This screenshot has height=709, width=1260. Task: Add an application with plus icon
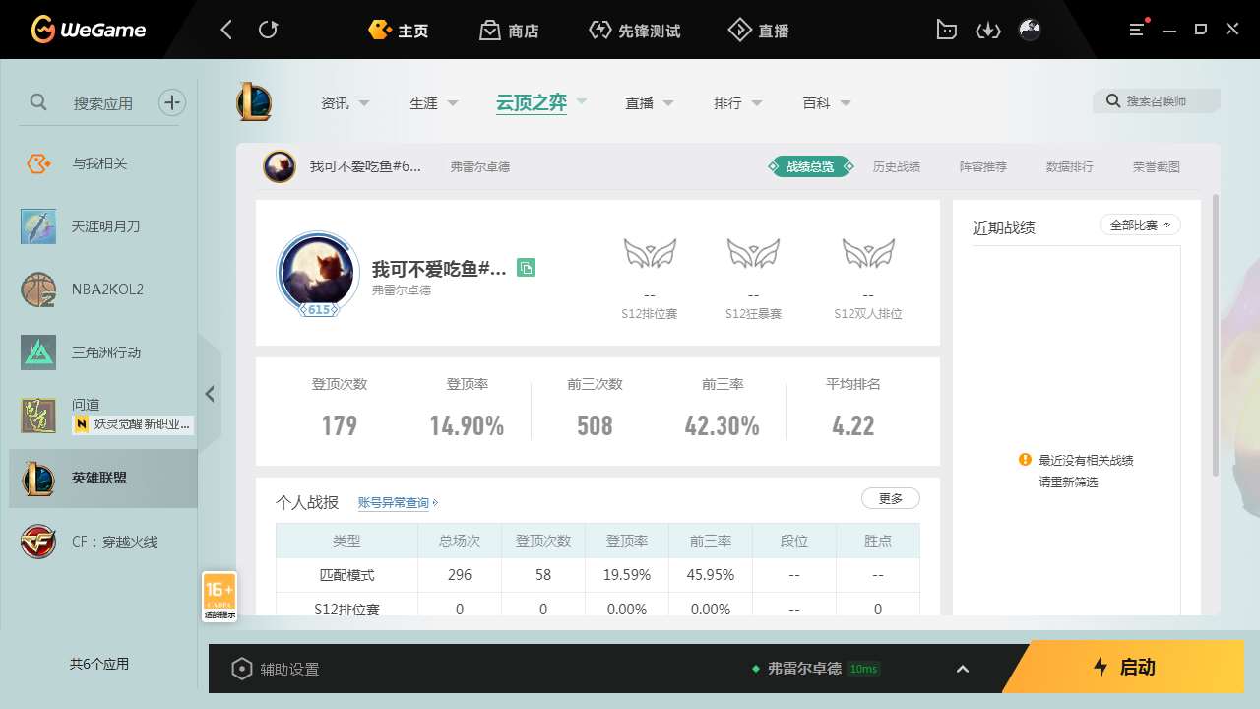(172, 102)
